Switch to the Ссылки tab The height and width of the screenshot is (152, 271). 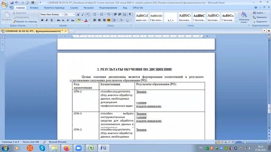74,8
